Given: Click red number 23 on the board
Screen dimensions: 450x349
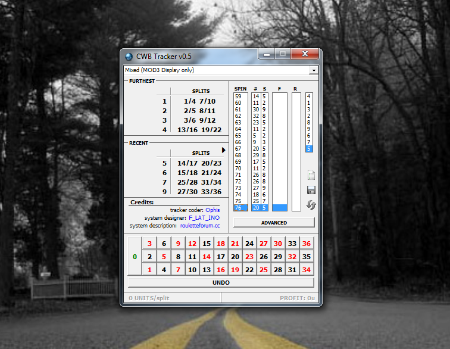Looking at the screenshot, I should [249, 257].
